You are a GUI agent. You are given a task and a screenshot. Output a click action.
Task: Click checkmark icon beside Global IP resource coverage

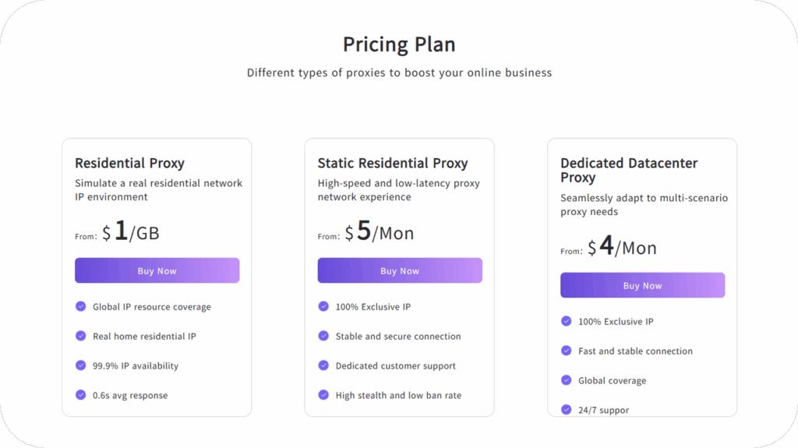click(80, 306)
